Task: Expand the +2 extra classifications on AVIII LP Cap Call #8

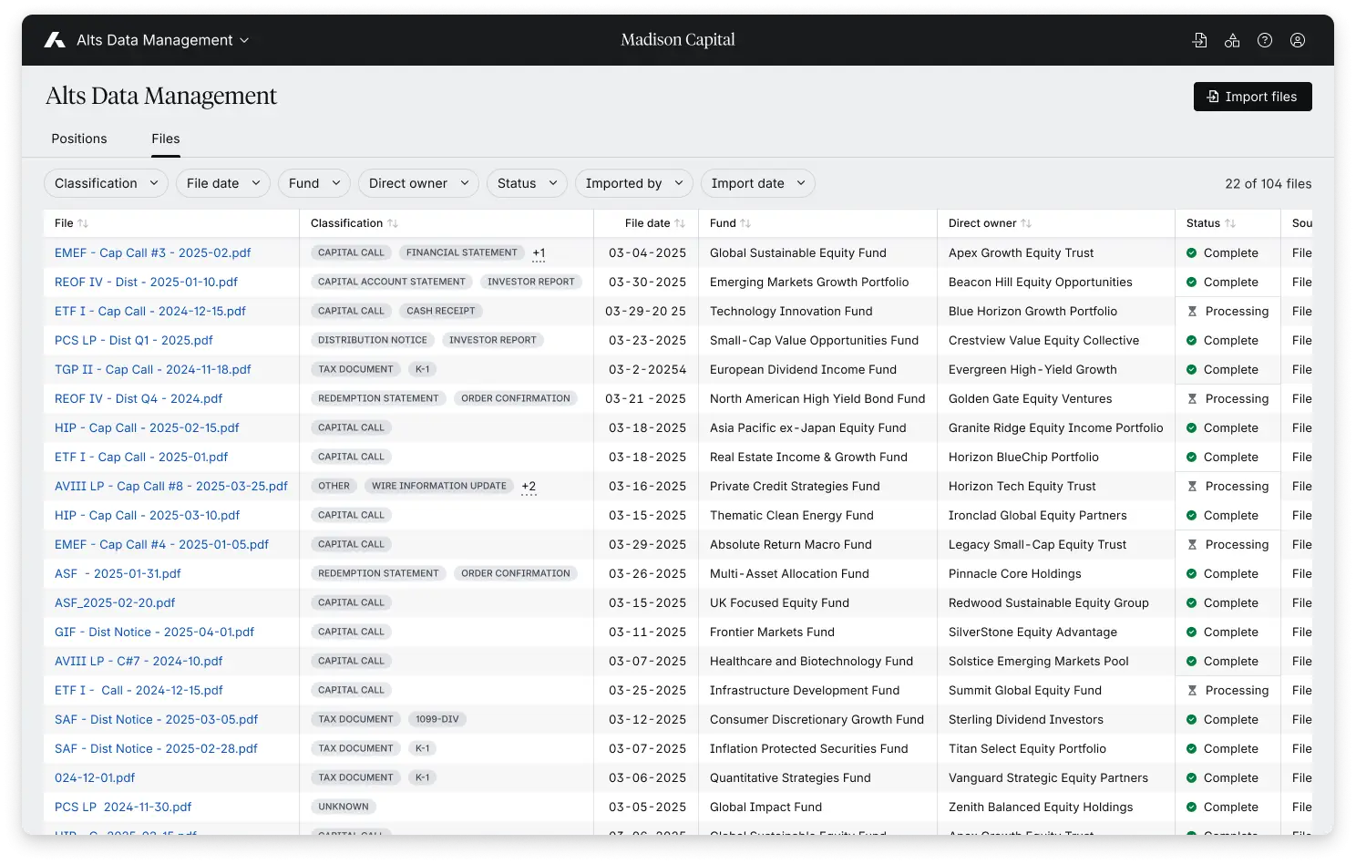Action: (529, 487)
